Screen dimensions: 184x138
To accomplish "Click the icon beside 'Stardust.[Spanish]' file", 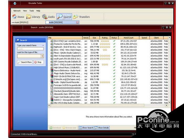I will coord(52,91).
